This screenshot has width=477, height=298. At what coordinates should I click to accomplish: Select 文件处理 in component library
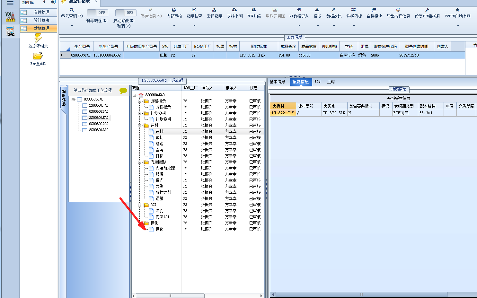[39, 12]
